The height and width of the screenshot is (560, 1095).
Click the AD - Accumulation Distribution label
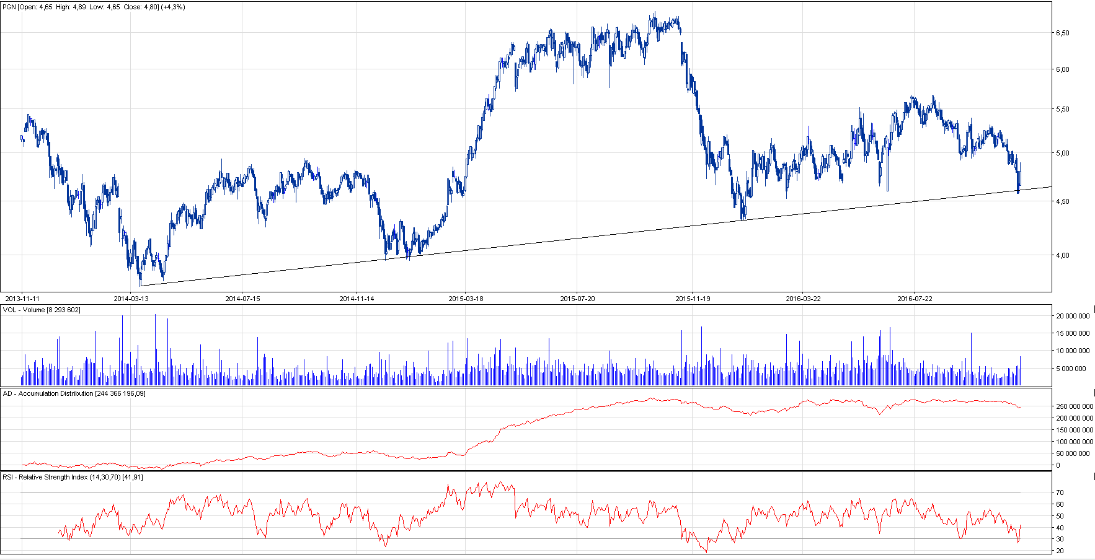pos(74,393)
